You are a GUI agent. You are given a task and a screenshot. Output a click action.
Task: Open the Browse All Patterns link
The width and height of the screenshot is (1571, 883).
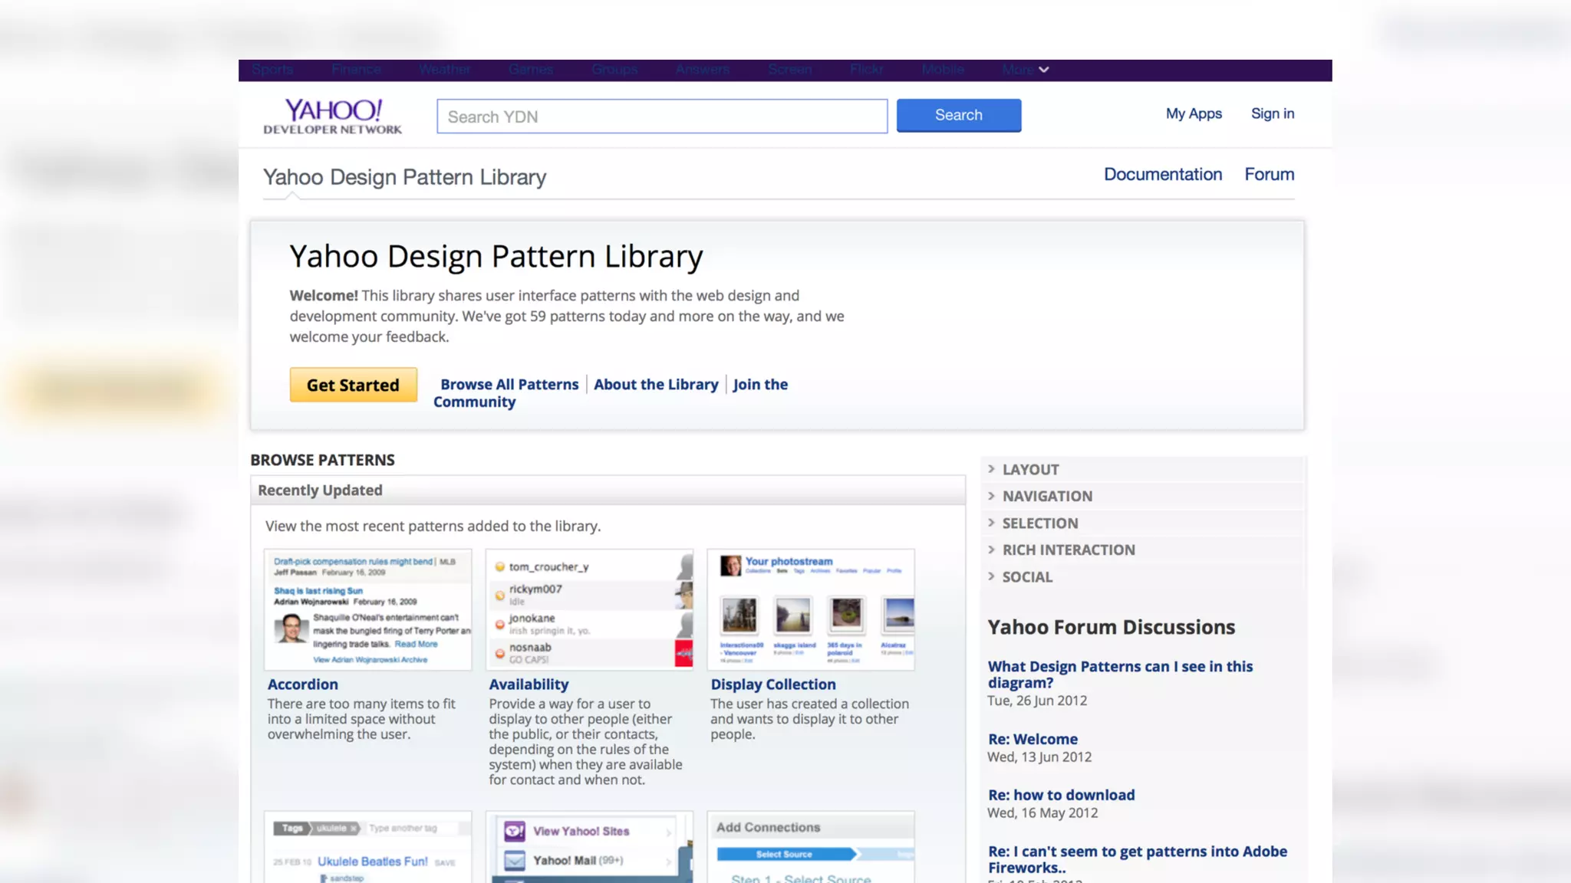[x=509, y=384]
